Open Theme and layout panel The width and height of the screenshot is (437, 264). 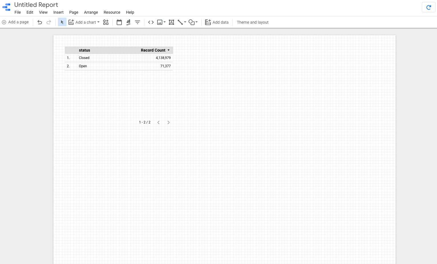(253, 22)
